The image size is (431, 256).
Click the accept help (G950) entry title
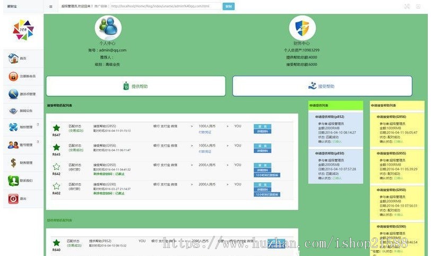tap(105, 165)
